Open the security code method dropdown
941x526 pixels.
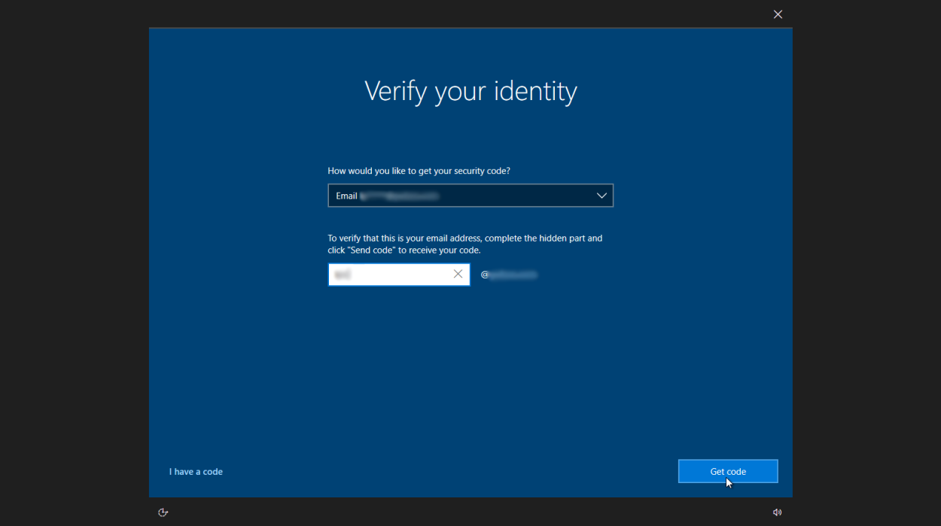[470, 196]
